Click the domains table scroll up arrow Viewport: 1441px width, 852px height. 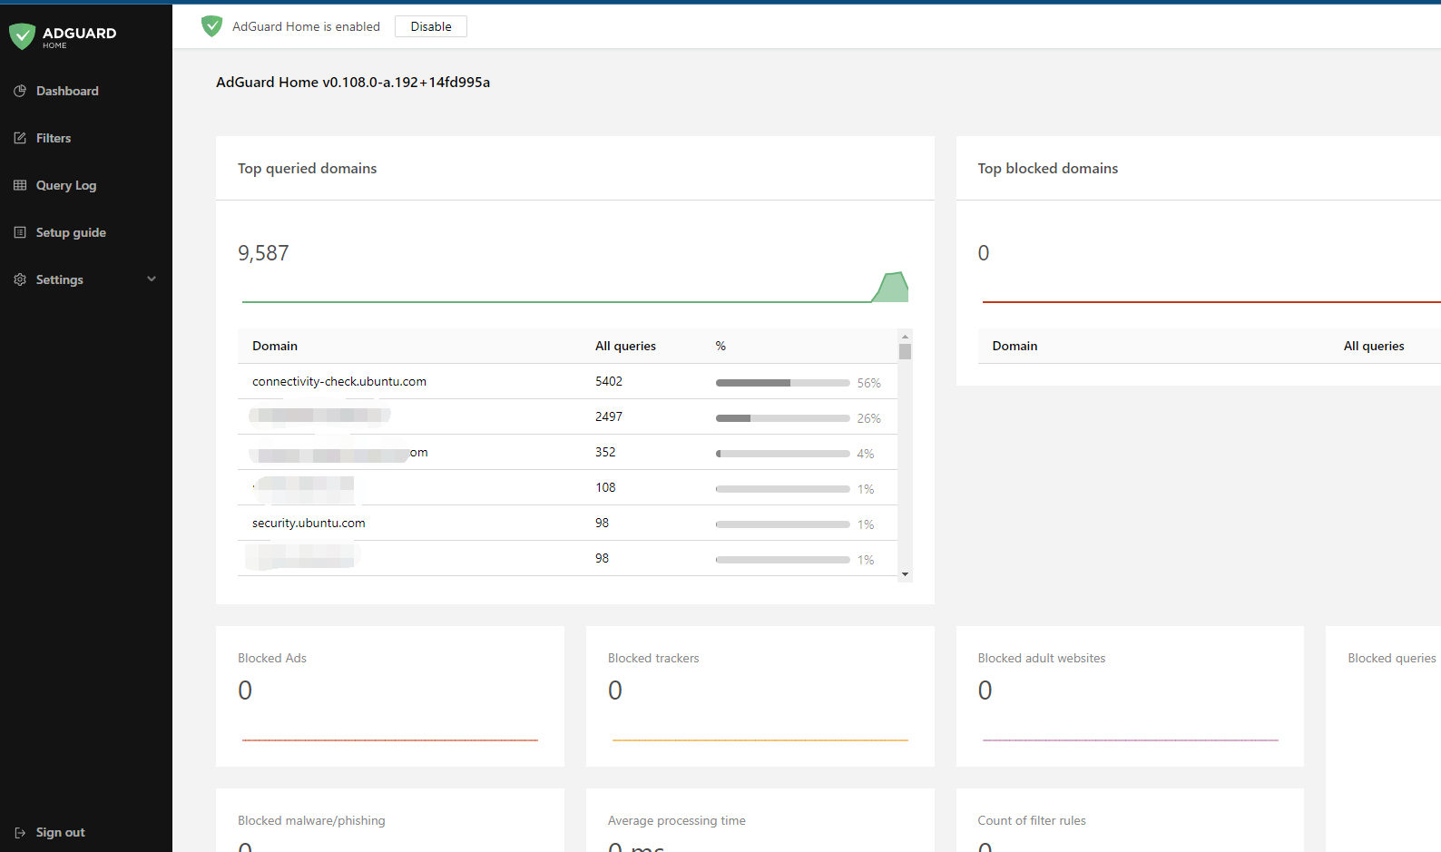click(x=905, y=337)
